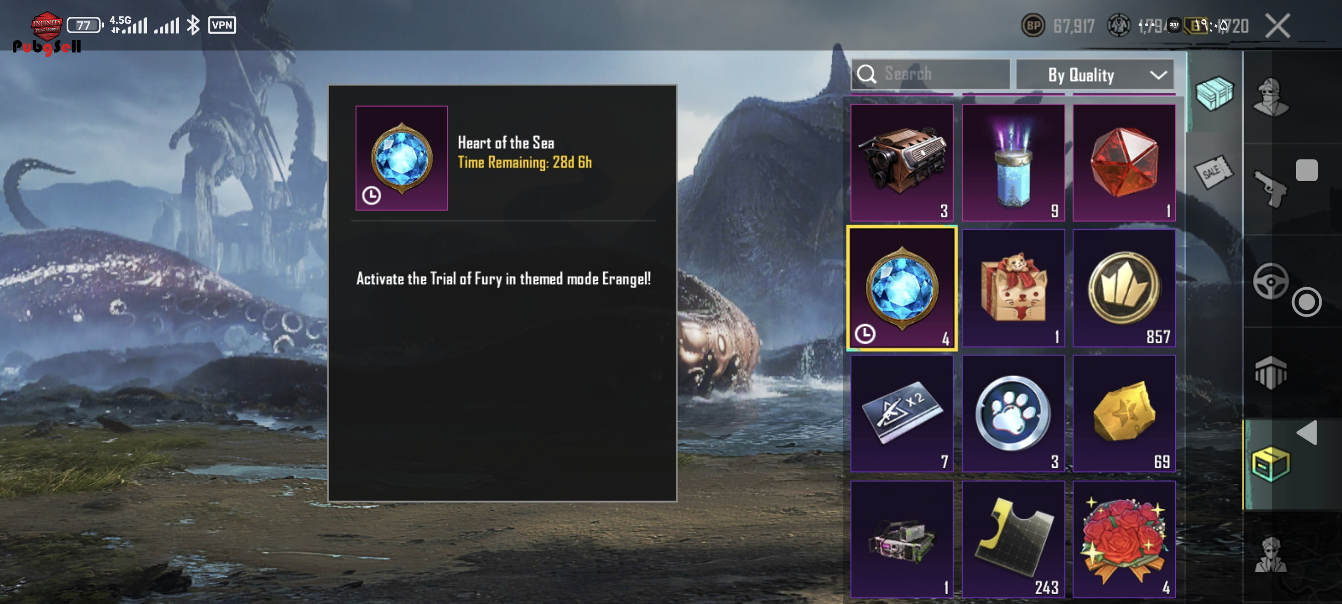
Task: Select the engine item with count 3
Action: (902, 162)
